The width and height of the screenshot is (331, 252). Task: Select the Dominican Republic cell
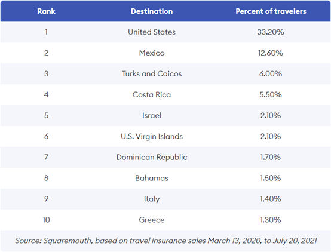click(x=152, y=158)
